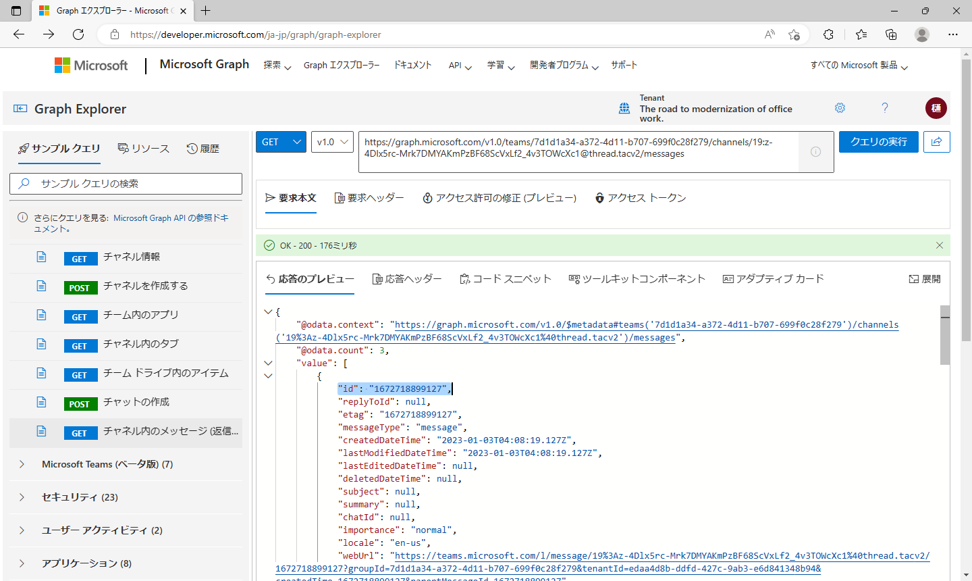
Task: Open the アクセス トークン tab
Action: [641, 198]
